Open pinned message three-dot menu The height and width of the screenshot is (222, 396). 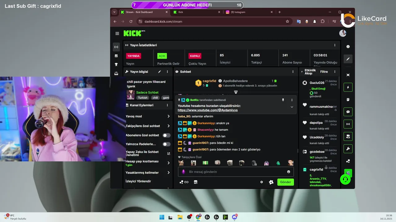point(292,100)
